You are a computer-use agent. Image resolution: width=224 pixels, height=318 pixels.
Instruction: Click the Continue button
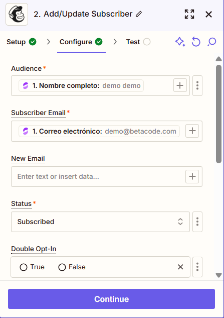(x=111, y=299)
